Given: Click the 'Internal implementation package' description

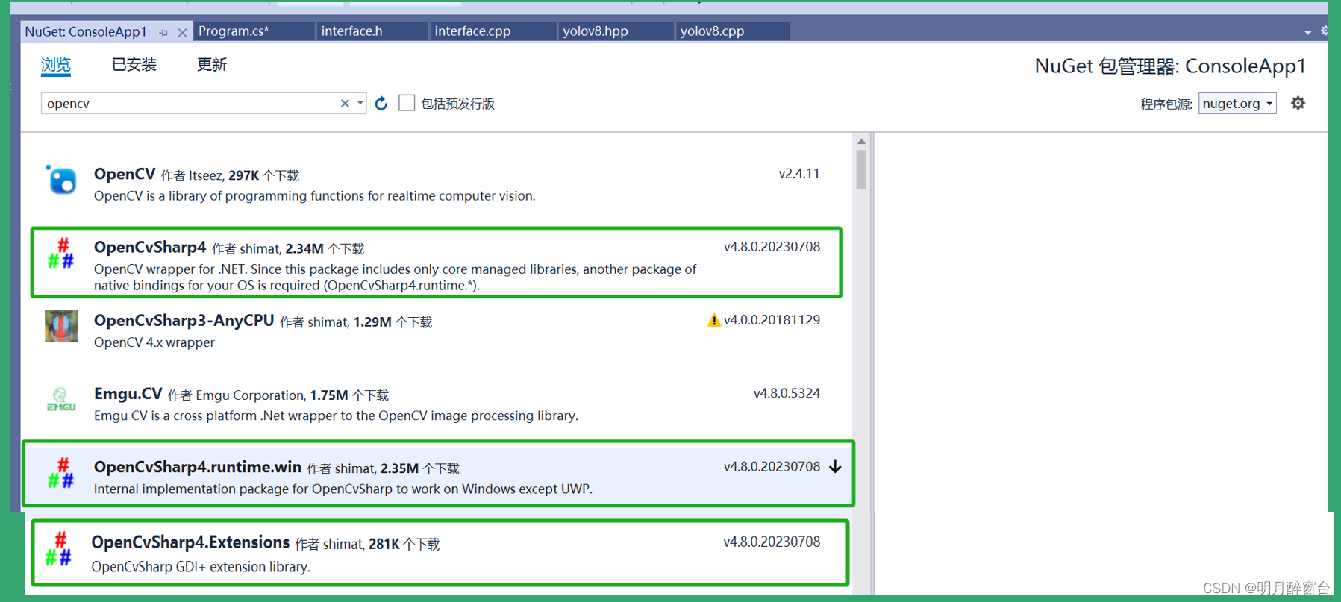Looking at the screenshot, I should point(343,489).
